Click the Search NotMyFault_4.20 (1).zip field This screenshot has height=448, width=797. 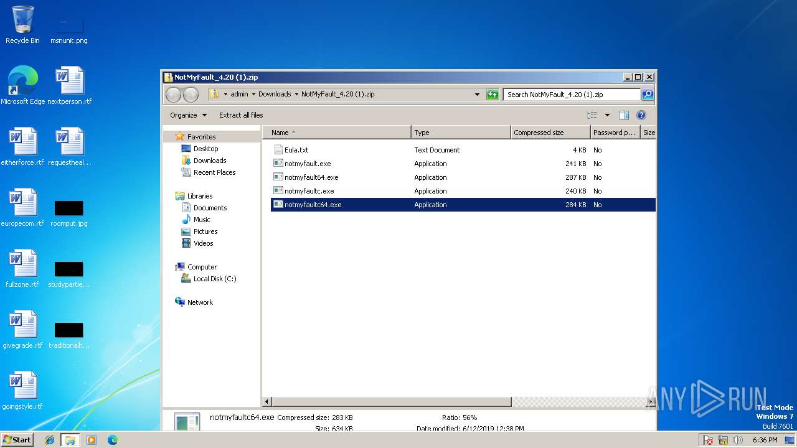pos(572,95)
